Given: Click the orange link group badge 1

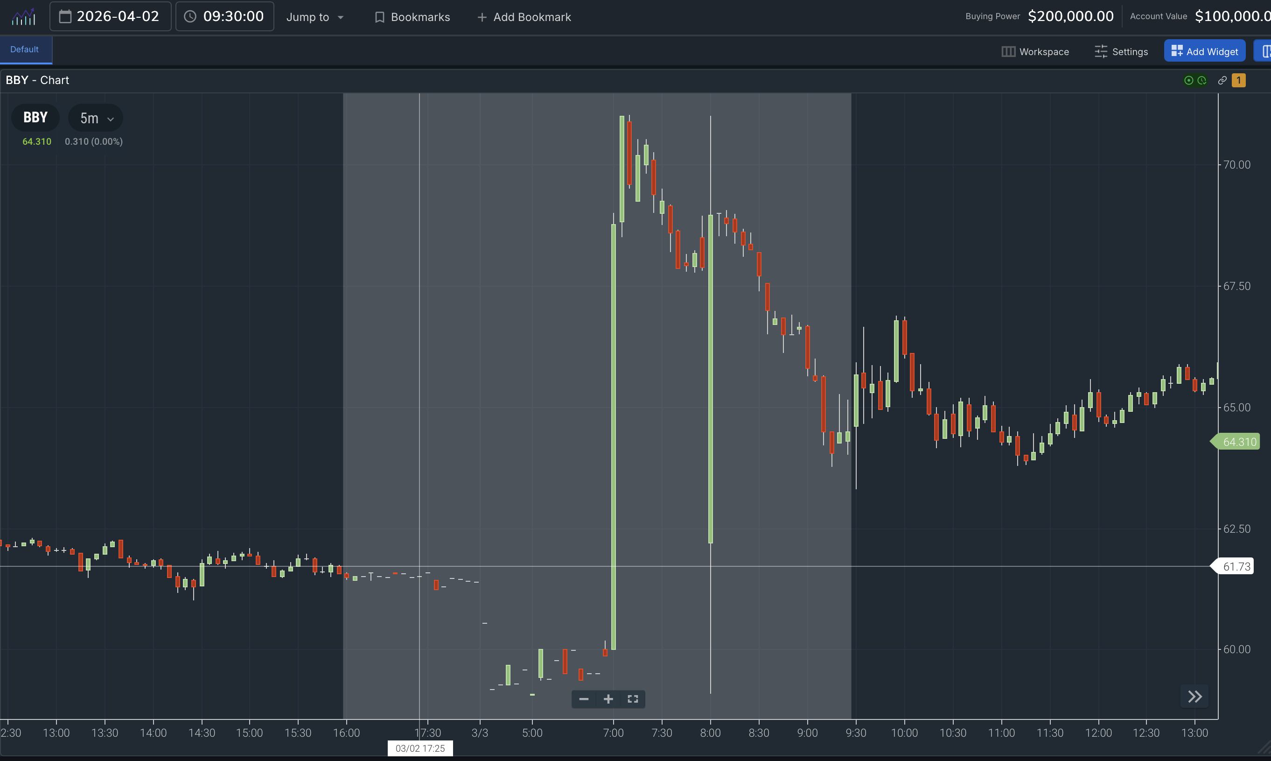Looking at the screenshot, I should pos(1239,80).
